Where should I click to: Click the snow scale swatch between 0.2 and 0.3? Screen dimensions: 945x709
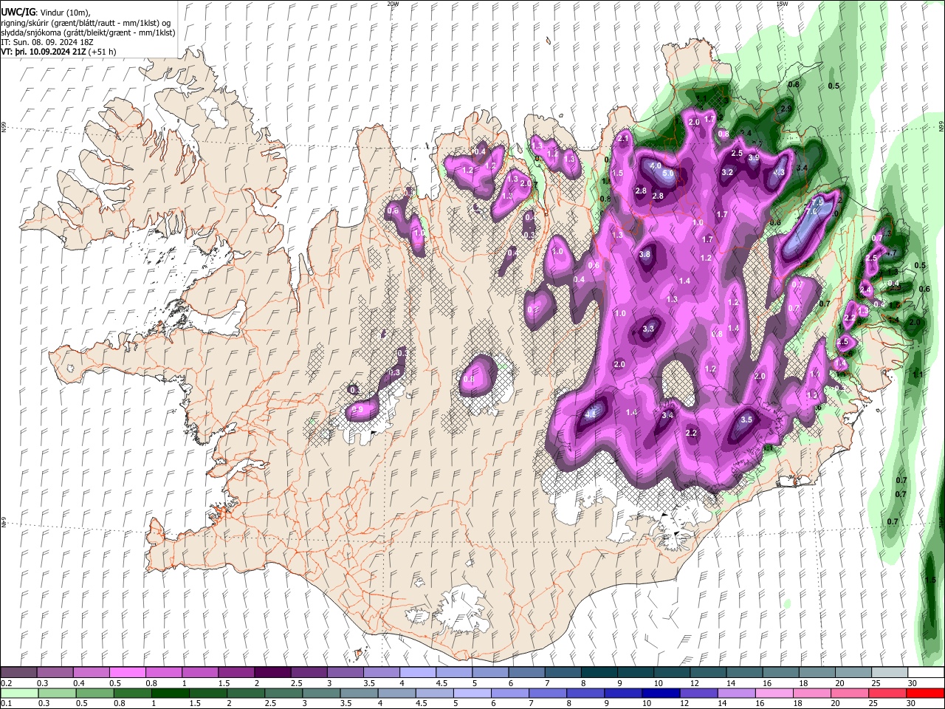tap(19, 673)
